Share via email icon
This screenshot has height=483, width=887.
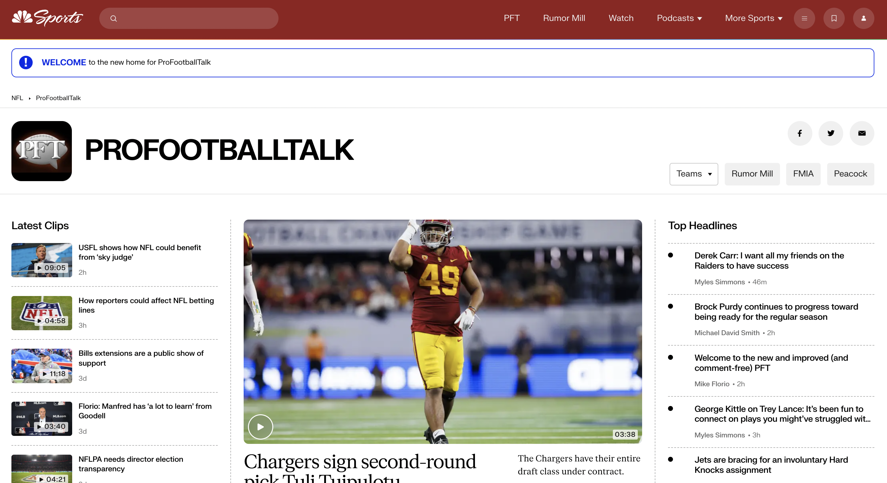pyautogui.click(x=862, y=133)
